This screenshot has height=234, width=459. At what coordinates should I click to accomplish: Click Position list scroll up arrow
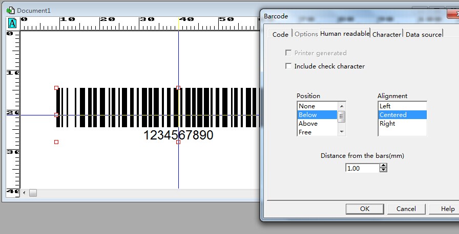point(342,106)
